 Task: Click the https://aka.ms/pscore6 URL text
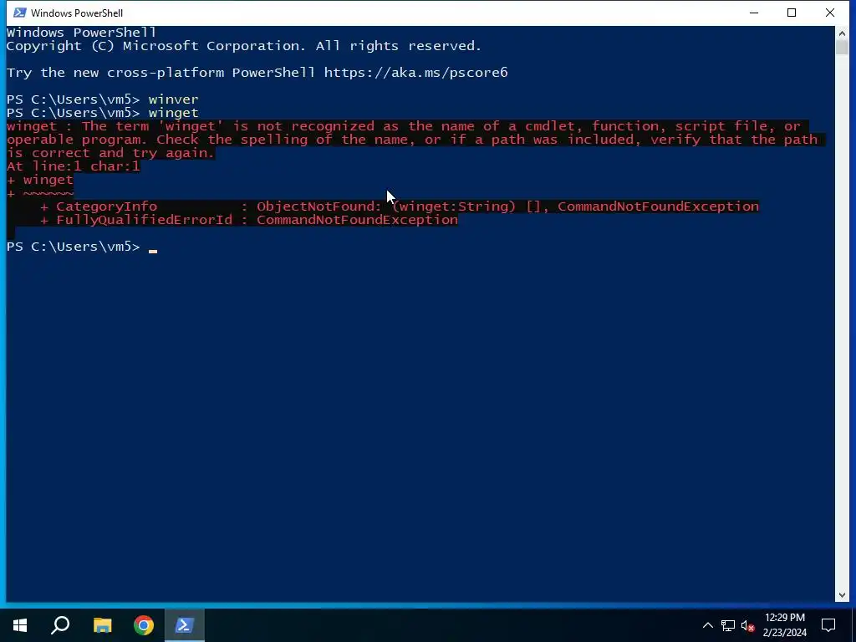[416, 73]
